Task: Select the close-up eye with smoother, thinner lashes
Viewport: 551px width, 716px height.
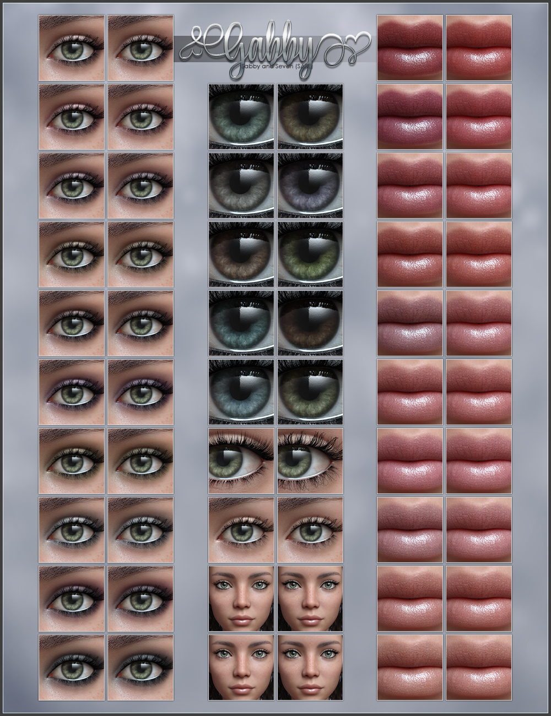Action: [241, 460]
